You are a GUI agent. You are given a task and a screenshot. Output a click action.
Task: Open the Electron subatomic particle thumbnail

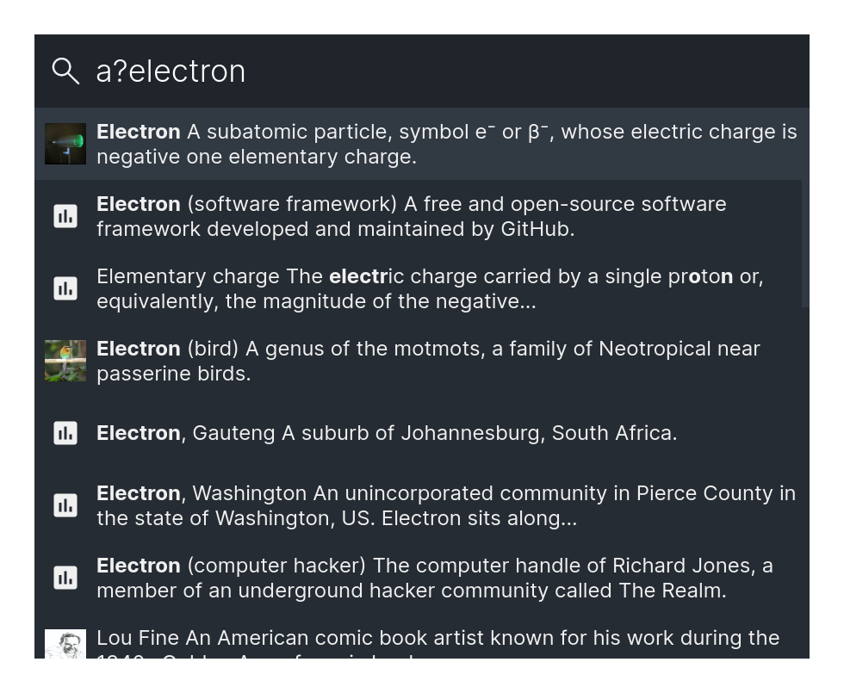(x=65, y=144)
